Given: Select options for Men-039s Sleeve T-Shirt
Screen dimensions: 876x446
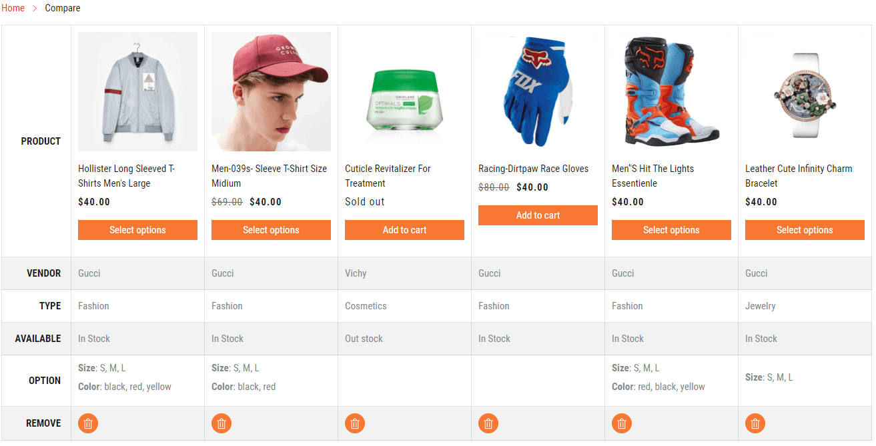Looking at the screenshot, I should (271, 230).
